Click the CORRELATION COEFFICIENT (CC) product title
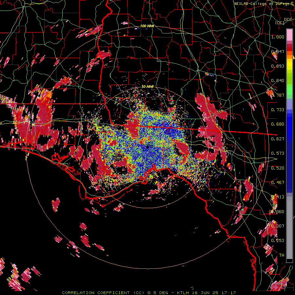This screenshot has height=295, width=295. [103, 293]
